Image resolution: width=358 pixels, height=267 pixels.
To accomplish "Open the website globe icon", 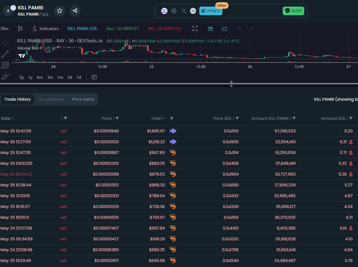I will (x=174, y=11).
